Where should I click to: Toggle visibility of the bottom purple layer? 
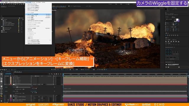point(5,101)
